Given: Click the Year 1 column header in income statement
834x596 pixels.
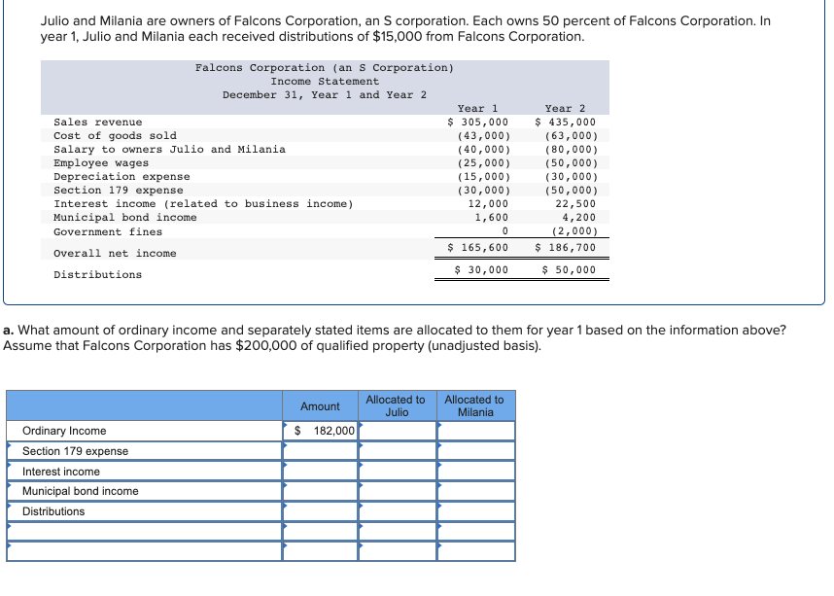Looking at the screenshot, I should pyautogui.click(x=477, y=108).
